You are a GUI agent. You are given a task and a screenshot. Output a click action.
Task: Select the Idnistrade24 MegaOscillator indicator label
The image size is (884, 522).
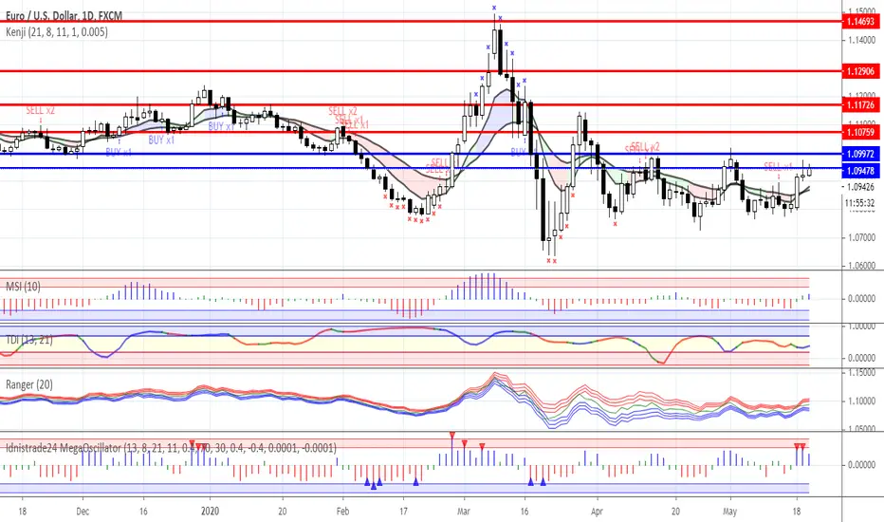[172, 448]
